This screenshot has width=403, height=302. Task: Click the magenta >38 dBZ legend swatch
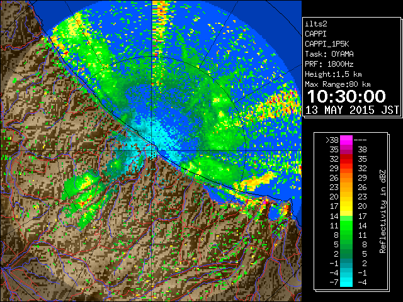pos(346,140)
